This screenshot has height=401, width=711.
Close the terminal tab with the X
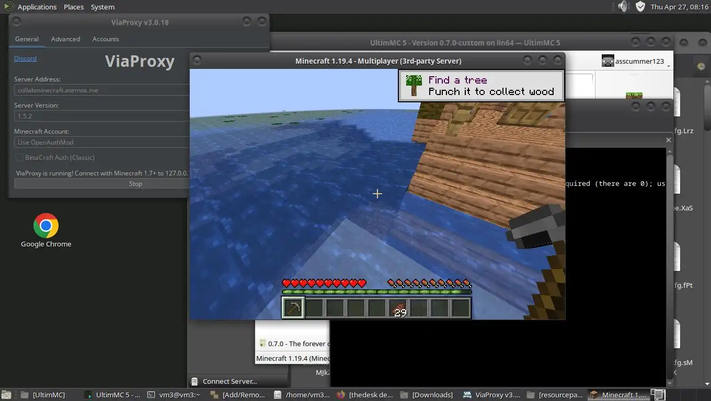[x=668, y=140]
